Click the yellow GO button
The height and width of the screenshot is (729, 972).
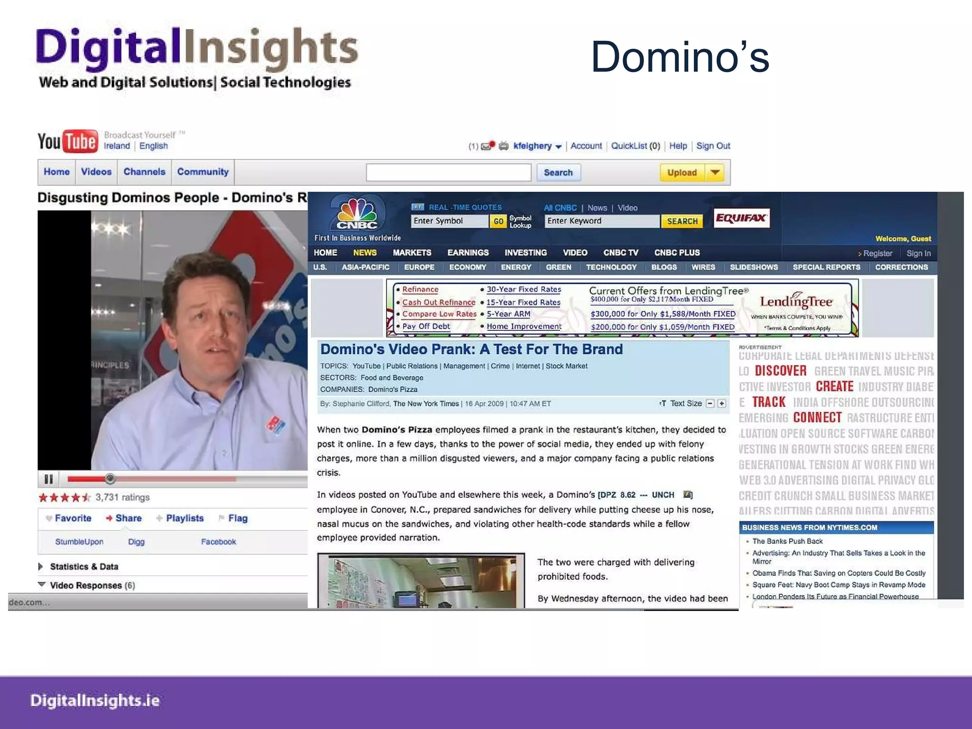[x=498, y=221]
